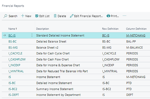Screen dimensions: 150x99
Task: Click PERIODS in the I_INCEXP row
Action: [x=132, y=65]
